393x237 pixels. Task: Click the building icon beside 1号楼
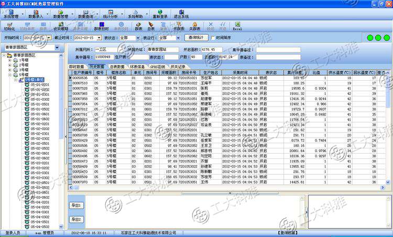16,60
